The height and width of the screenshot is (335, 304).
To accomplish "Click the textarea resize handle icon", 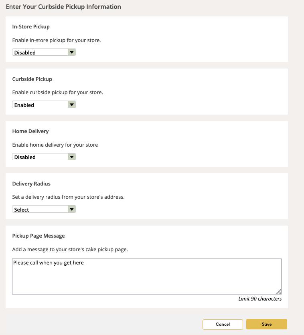I will coord(279,292).
